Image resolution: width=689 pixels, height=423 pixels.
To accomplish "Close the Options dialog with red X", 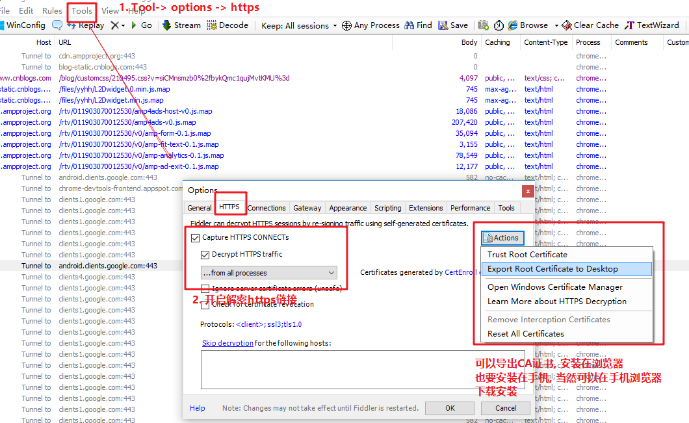I will [x=528, y=191].
